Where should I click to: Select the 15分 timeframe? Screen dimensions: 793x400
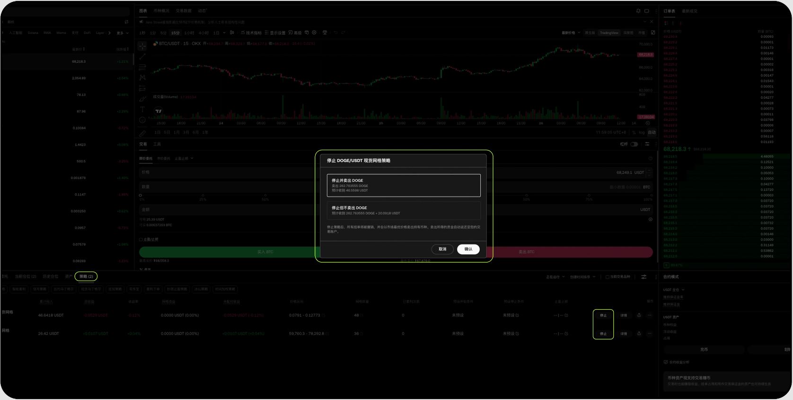(x=175, y=33)
